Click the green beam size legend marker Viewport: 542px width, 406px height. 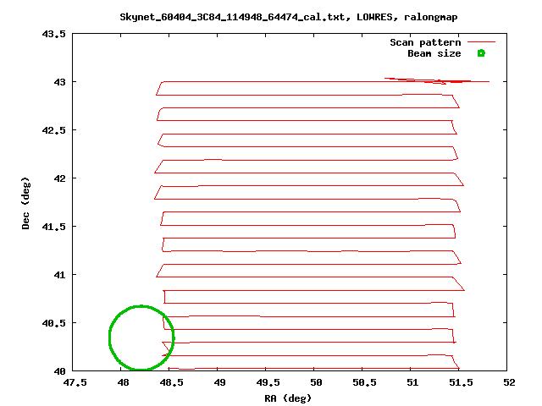click(x=481, y=53)
